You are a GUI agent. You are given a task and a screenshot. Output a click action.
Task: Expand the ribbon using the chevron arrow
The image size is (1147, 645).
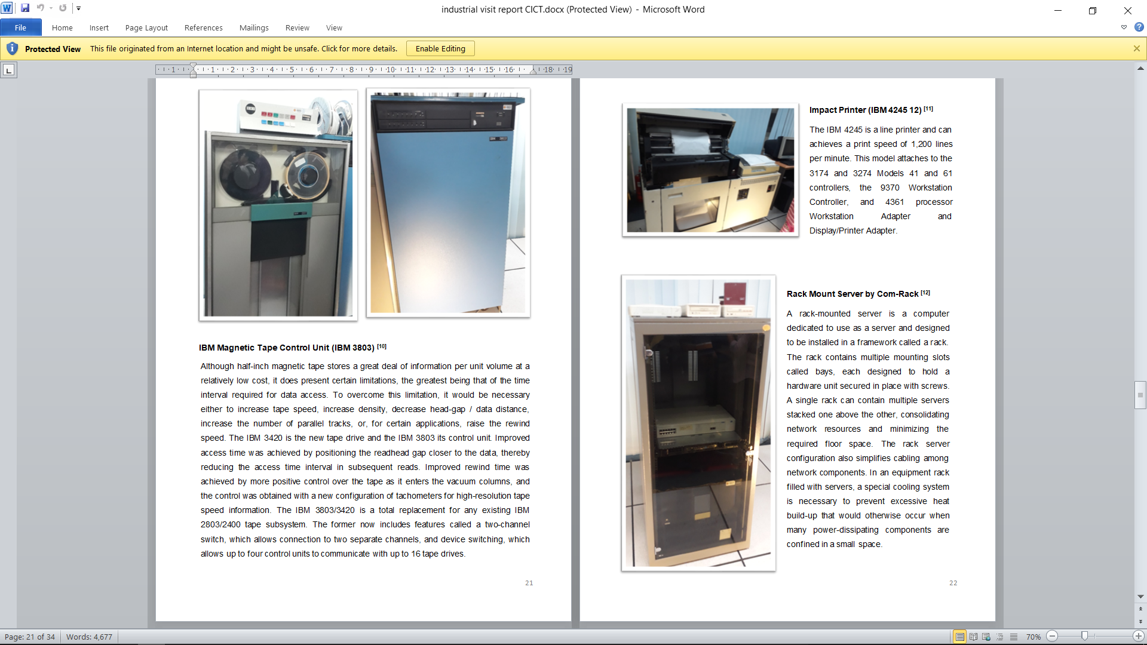[x=1124, y=27]
